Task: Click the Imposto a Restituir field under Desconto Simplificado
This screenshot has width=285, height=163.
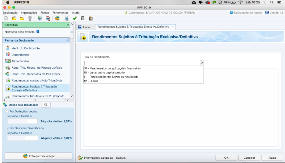Action: coord(23,138)
